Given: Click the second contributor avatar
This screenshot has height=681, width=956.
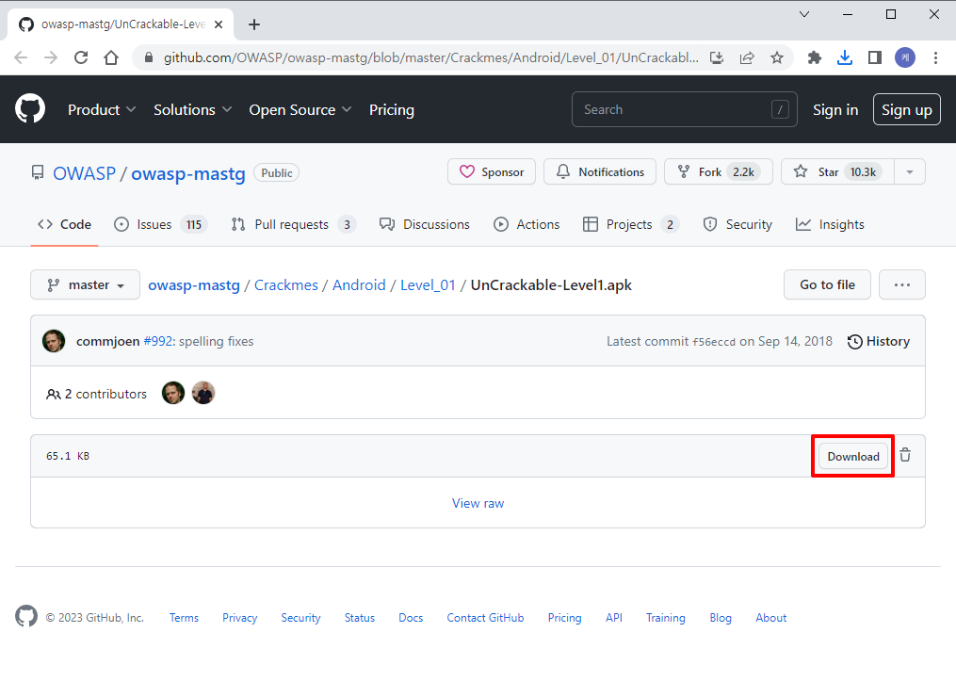Looking at the screenshot, I should [203, 393].
